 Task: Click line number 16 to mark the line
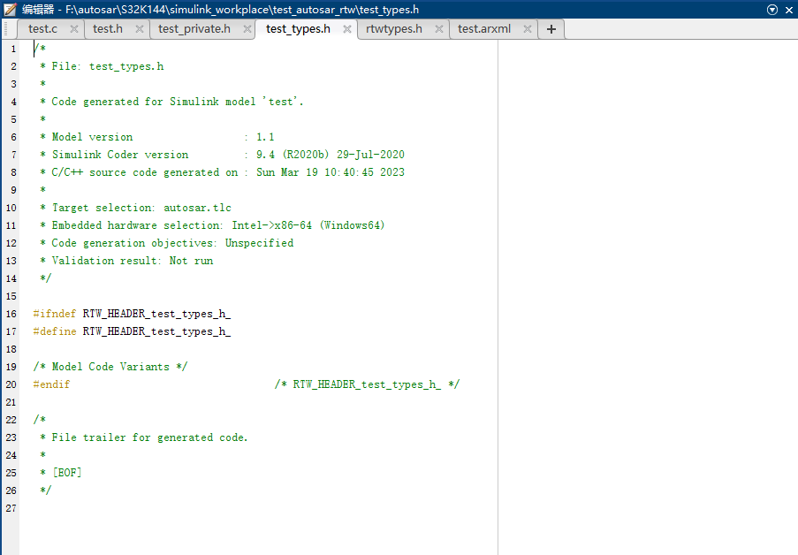(x=11, y=314)
